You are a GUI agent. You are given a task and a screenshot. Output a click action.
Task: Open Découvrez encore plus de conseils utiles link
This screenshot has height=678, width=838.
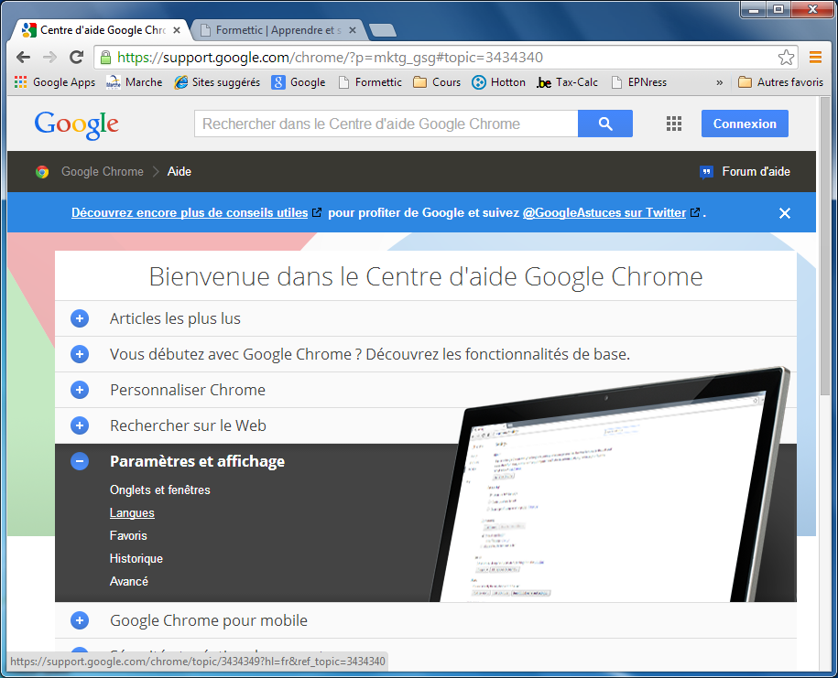click(x=190, y=212)
